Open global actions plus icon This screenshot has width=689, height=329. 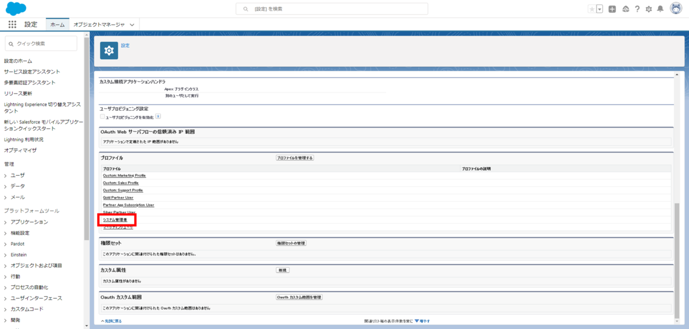click(612, 9)
